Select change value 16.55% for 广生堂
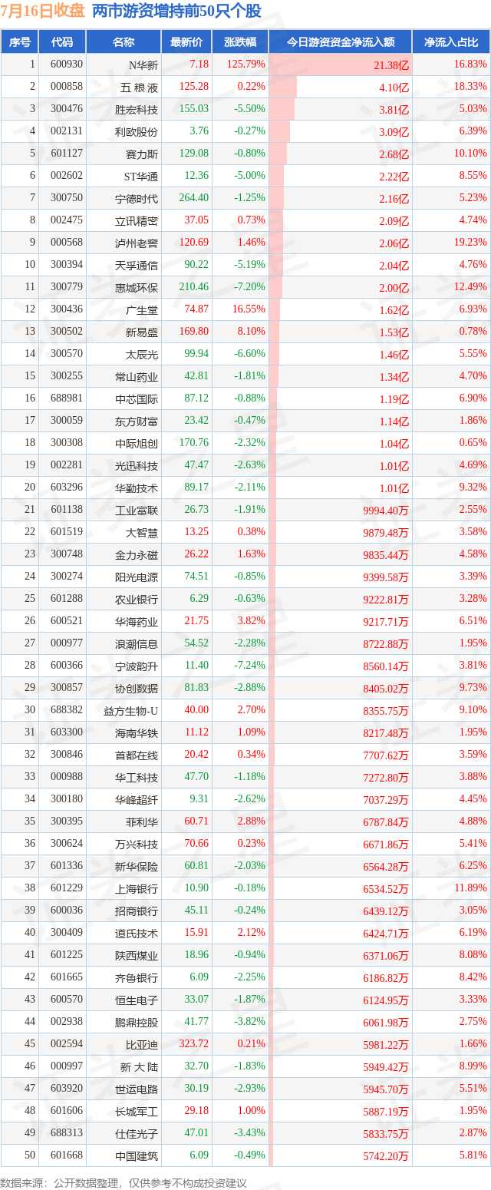The height and width of the screenshot is (1190, 491). (x=249, y=309)
